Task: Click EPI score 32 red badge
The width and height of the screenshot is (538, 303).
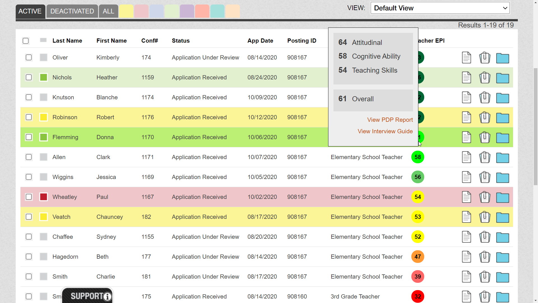Action: coord(418,297)
